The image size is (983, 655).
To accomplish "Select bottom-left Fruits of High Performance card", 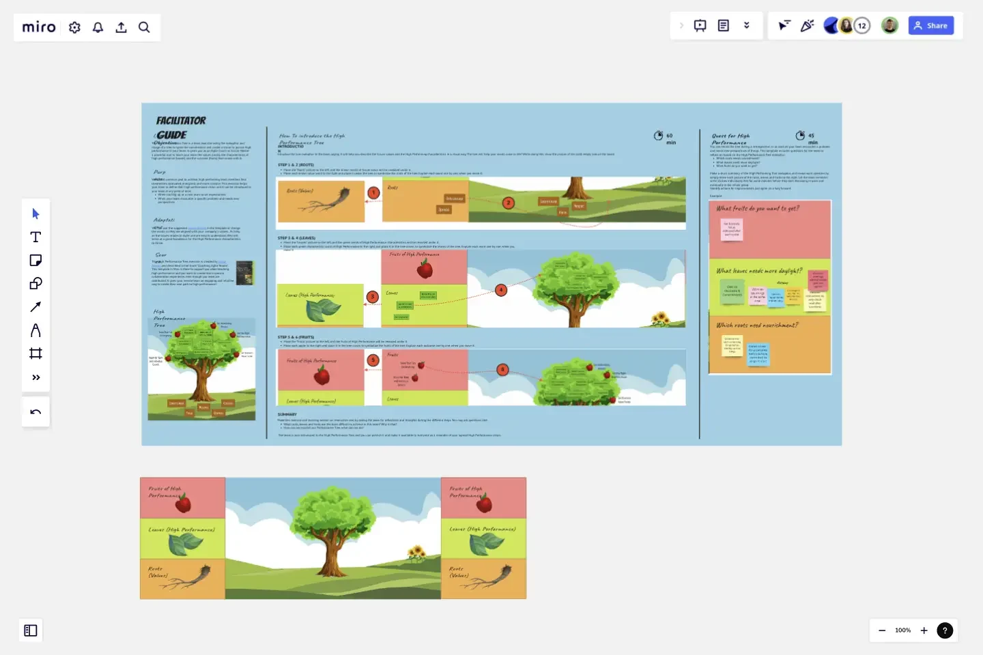I will [x=182, y=498].
